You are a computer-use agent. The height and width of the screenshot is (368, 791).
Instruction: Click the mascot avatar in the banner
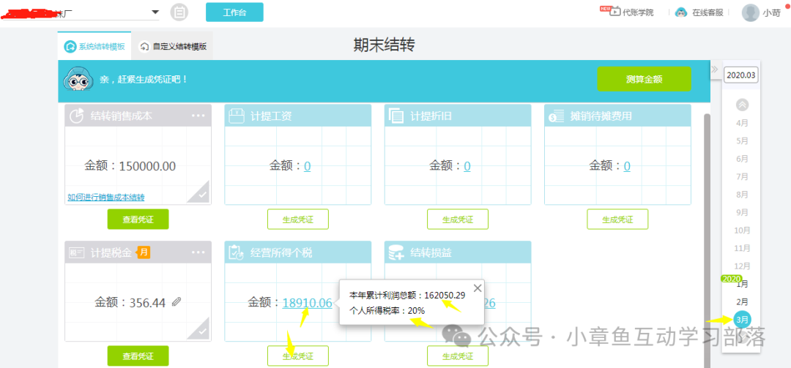click(78, 80)
